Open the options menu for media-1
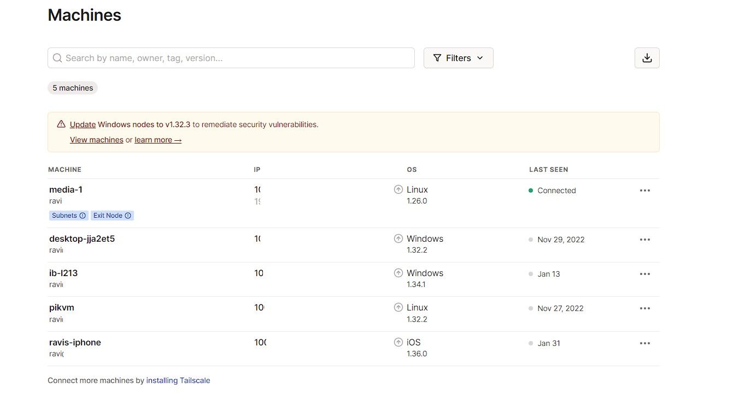733x406 pixels. pos(644,190)
